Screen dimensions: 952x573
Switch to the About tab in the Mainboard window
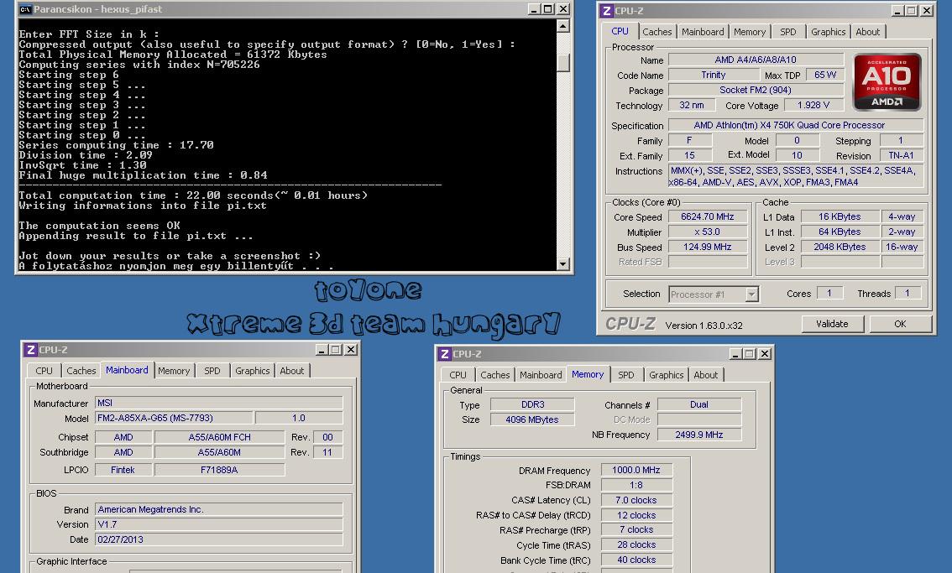tap(291, 371)
